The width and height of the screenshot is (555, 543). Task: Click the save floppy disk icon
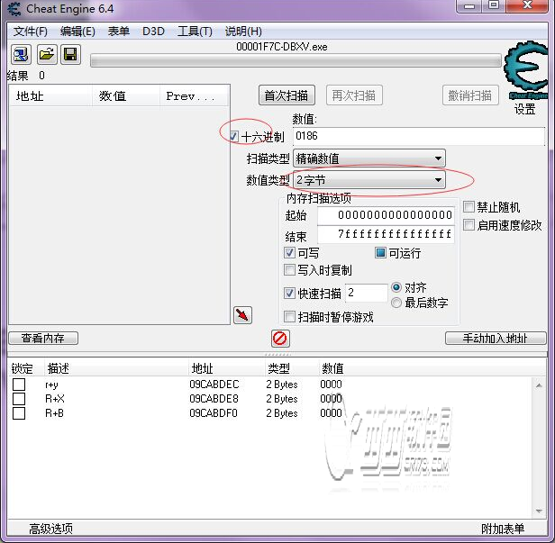[x=70, y=54]
